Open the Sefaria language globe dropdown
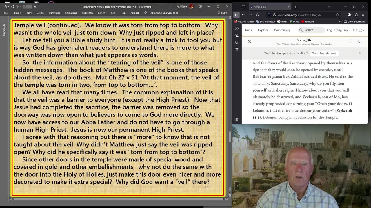The height and width of the screenshot is (208, 371). click(x=361, y=30)
